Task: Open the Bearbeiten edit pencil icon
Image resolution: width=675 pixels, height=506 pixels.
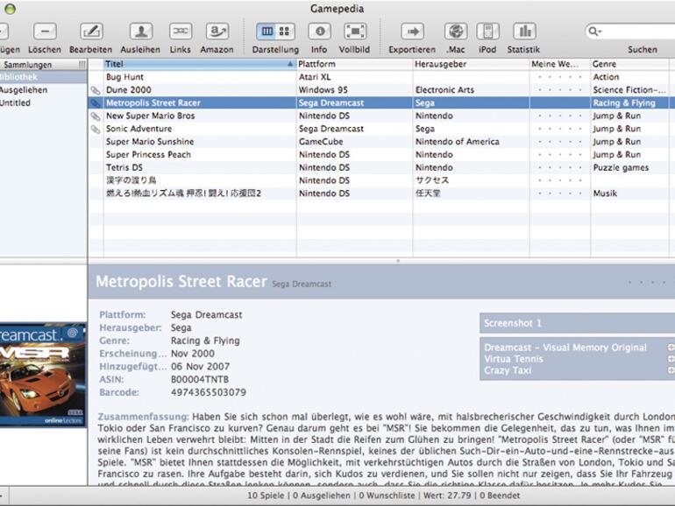Action: click(91, 32)
